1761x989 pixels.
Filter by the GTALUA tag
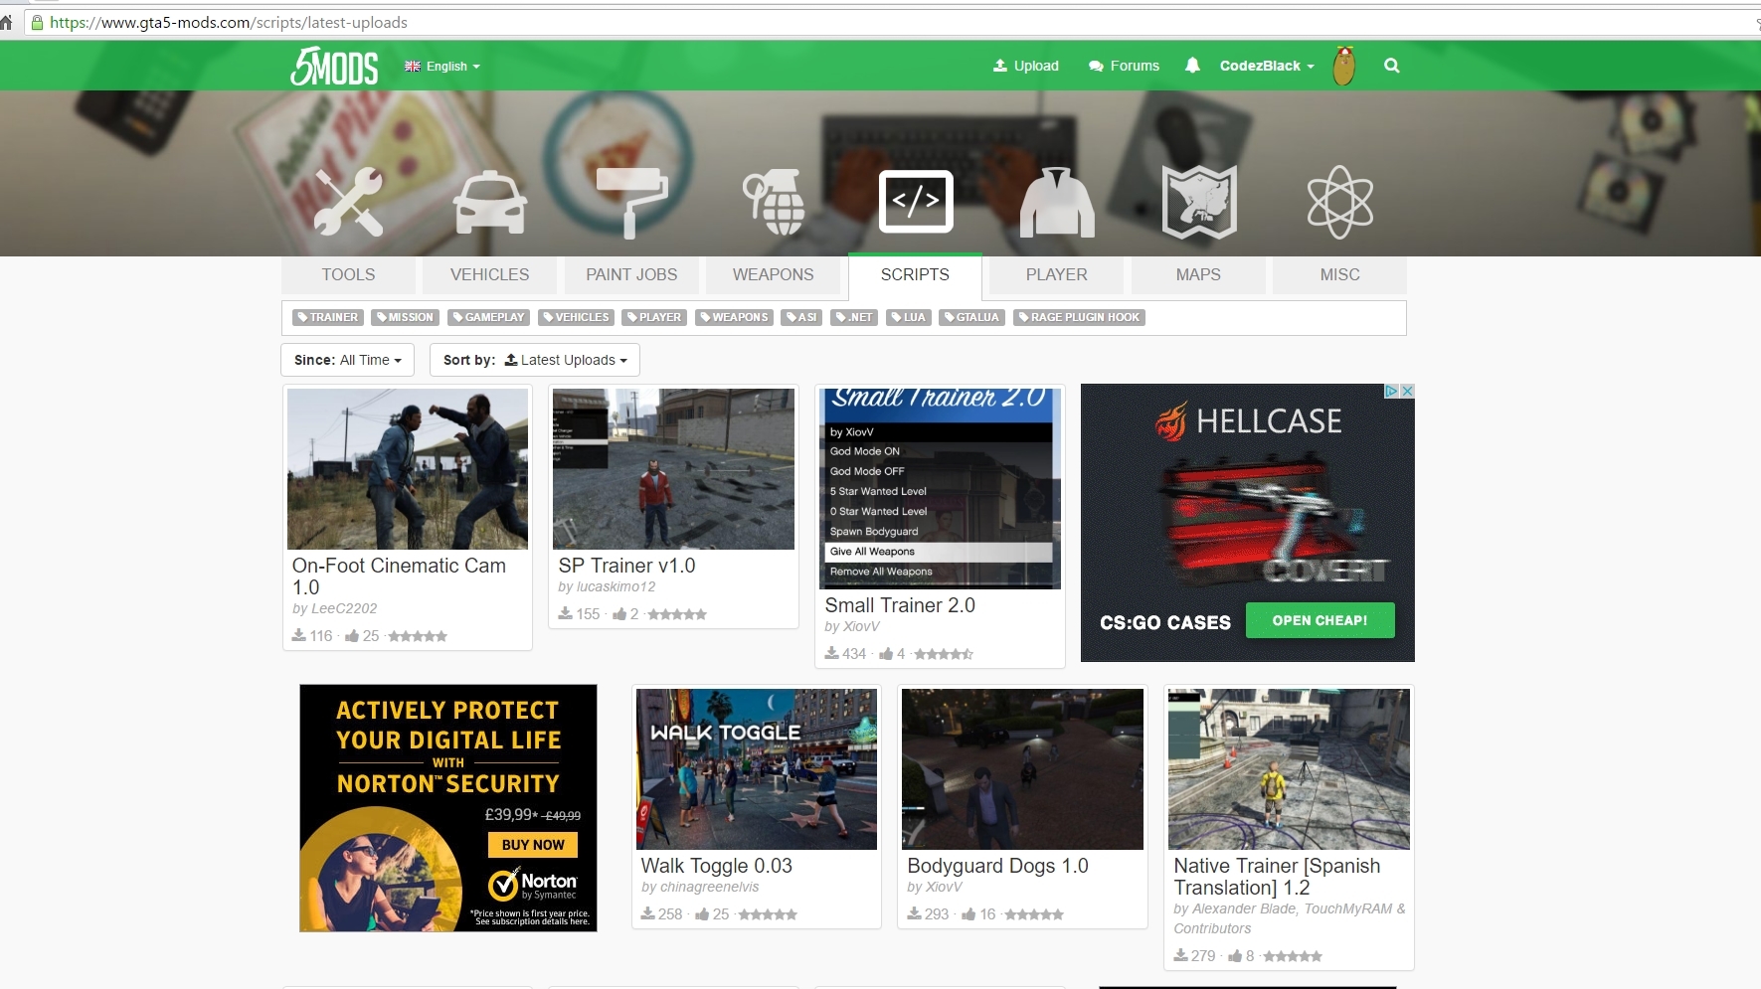pos(972,318)
